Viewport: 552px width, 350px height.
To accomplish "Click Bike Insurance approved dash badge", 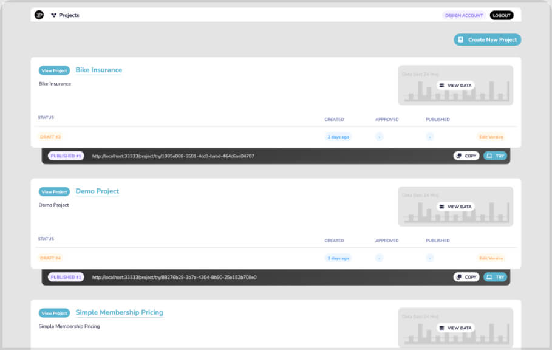I will (x=379, y=137).
